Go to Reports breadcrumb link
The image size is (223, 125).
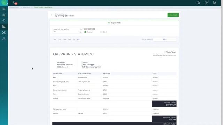26,8
